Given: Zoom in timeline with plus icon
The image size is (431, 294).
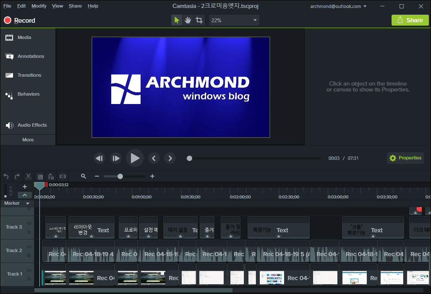Looking at the screenshot, I should tap(152, 177).
